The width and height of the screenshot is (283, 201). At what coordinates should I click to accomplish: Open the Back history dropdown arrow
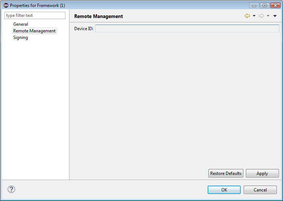(x=254, y=16)
